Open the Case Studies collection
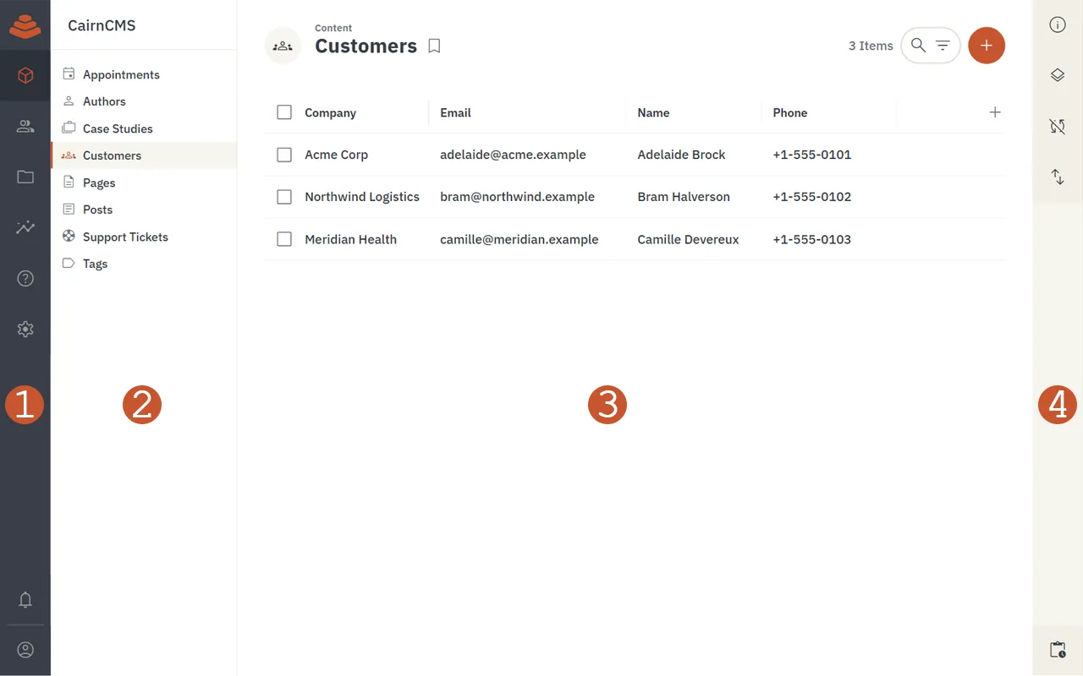 (x=144, y=128)
